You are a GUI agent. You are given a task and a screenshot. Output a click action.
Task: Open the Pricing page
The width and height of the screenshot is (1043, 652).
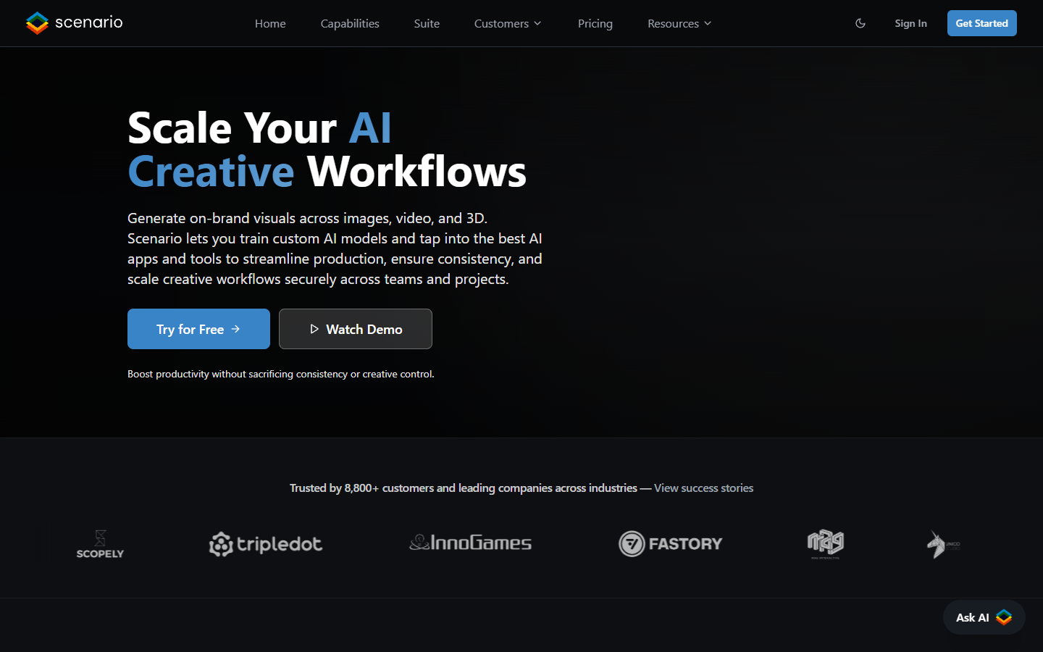pyautogui.click(x=595, y=23)
